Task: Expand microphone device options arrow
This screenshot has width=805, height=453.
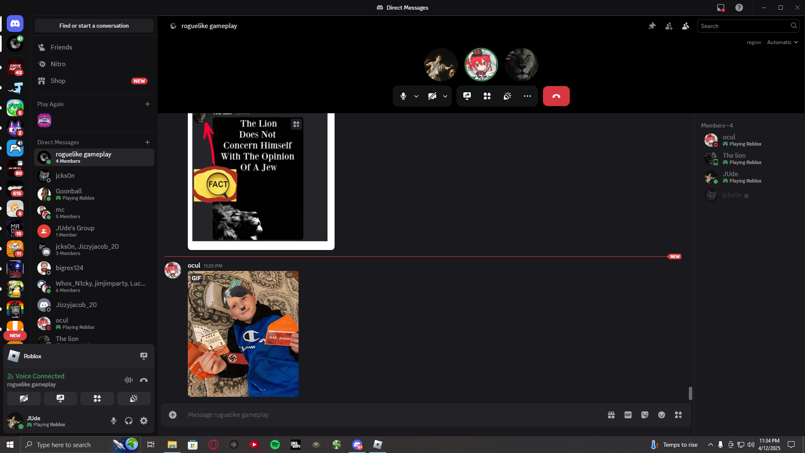Action: [x=416, y=96]
